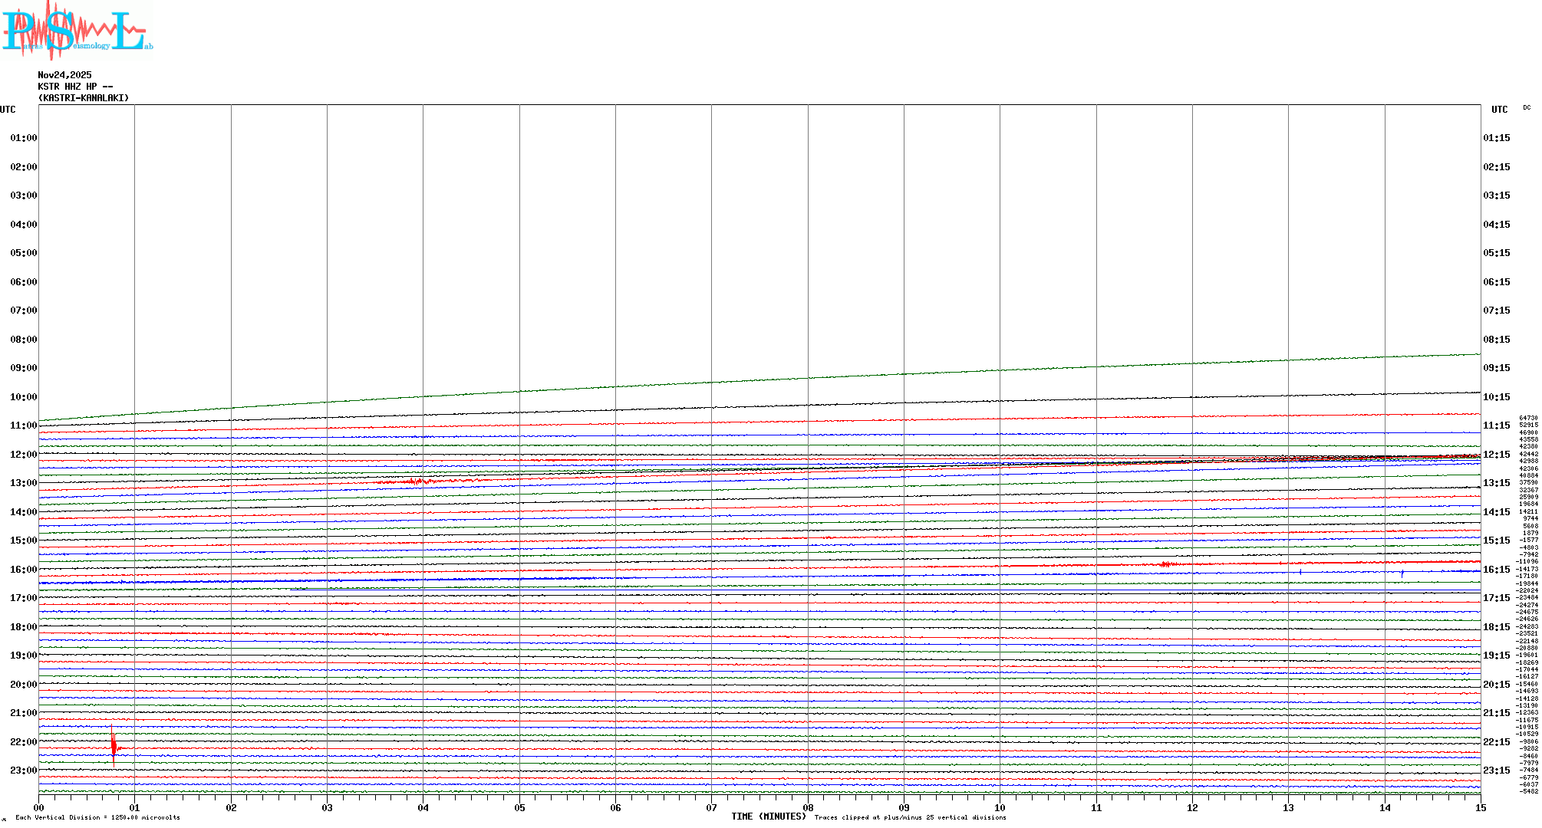Click the red burst on the 13:00 trace
The height and width of the screenshot is (828, 1542).
pos(417,481)
